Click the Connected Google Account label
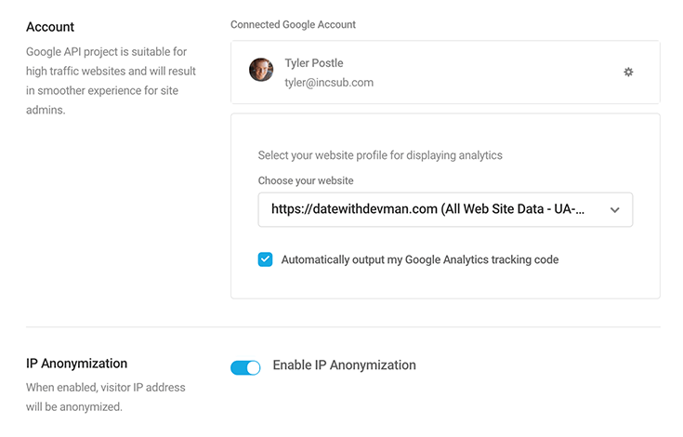 [x=293, y=24]
